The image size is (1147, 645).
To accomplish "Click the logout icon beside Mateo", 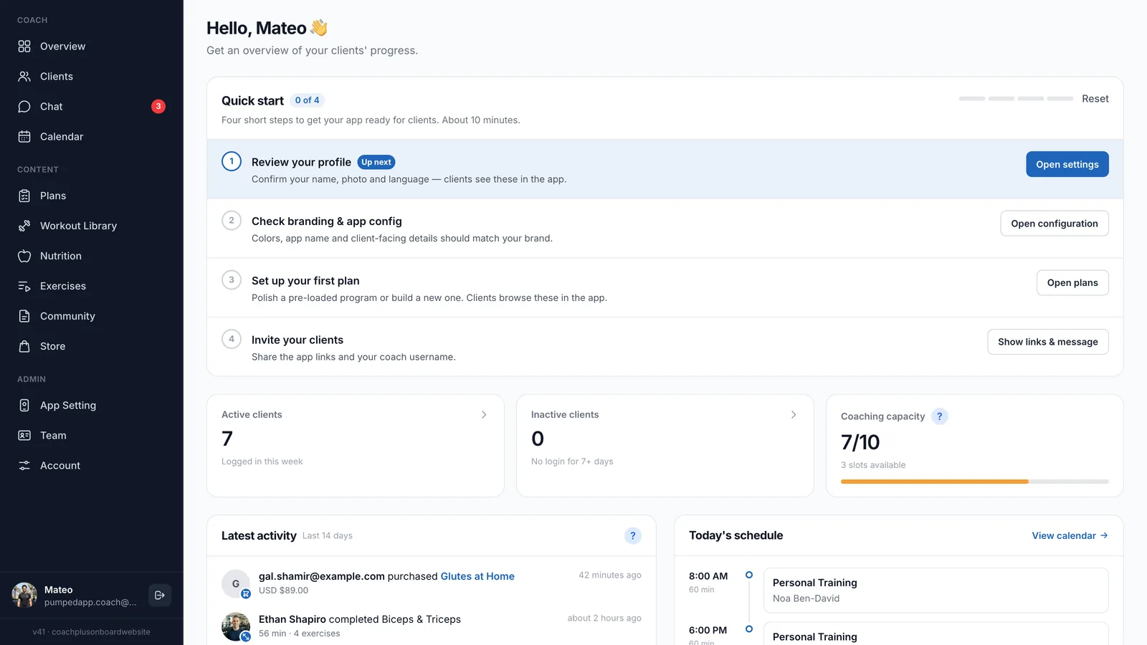I will [x=160, y=595].
